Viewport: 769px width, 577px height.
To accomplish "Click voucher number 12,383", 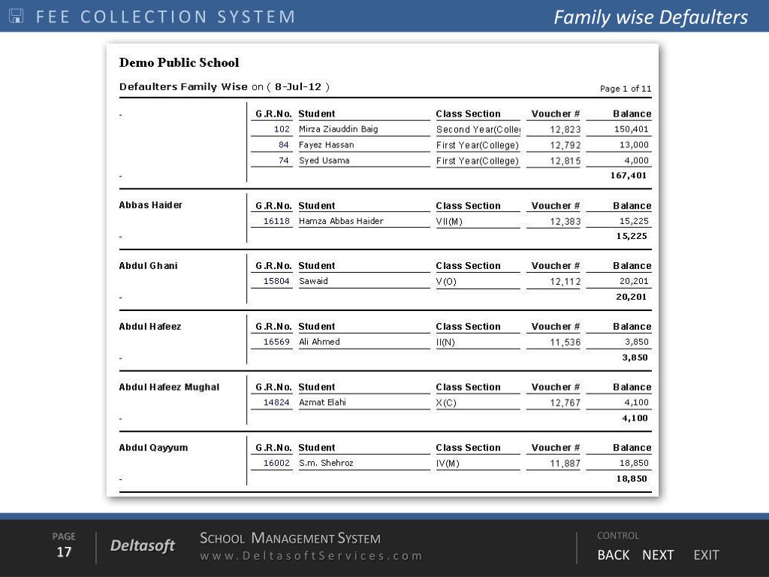I will (x=565, y=222).
